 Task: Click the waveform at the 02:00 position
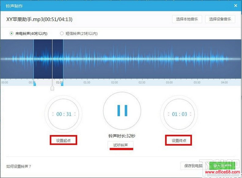coord(114,59)
